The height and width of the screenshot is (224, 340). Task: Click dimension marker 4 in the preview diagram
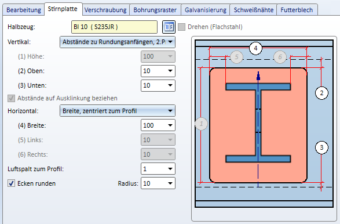pos(255,48)
